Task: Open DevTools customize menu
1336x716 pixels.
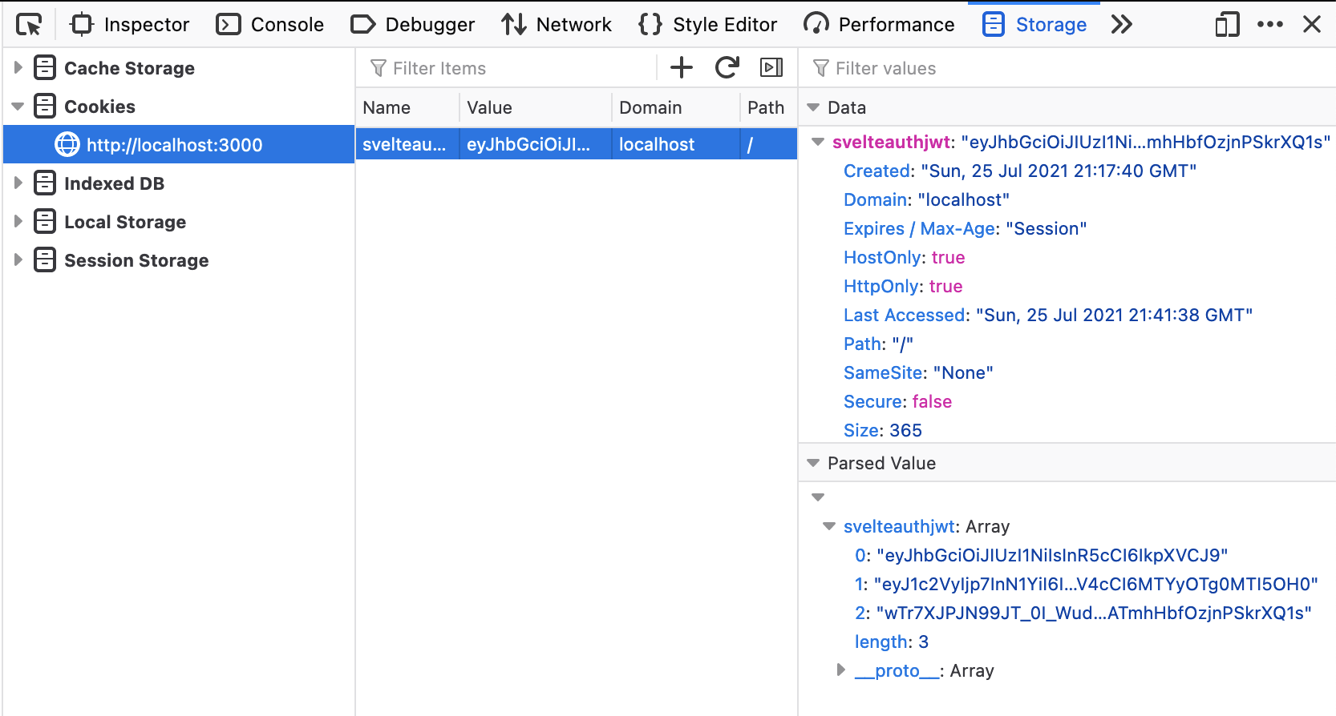Action: (x=1269, y=25)
